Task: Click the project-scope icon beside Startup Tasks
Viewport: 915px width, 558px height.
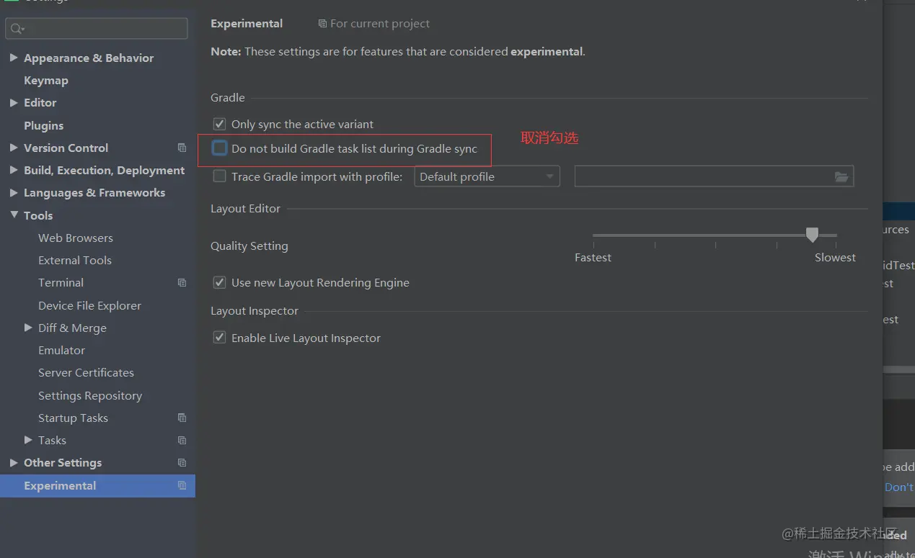Action: (x=182, y=418)
